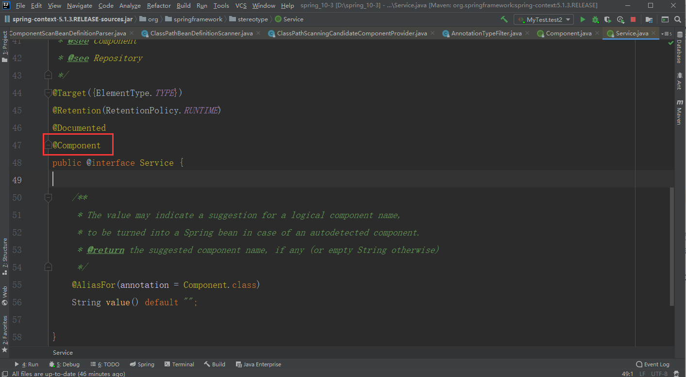Open the Run tool window
The width and height of the screenshot is (686, 377).
click(x=26, y=364)
